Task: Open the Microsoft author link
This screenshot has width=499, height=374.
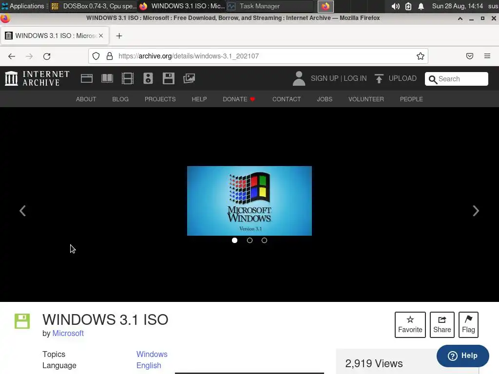Action: [68, 333]
